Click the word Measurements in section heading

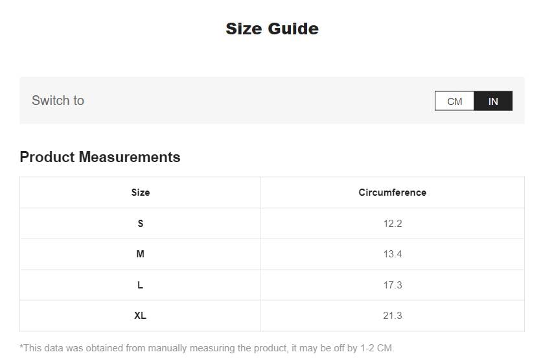pos(130,157)
